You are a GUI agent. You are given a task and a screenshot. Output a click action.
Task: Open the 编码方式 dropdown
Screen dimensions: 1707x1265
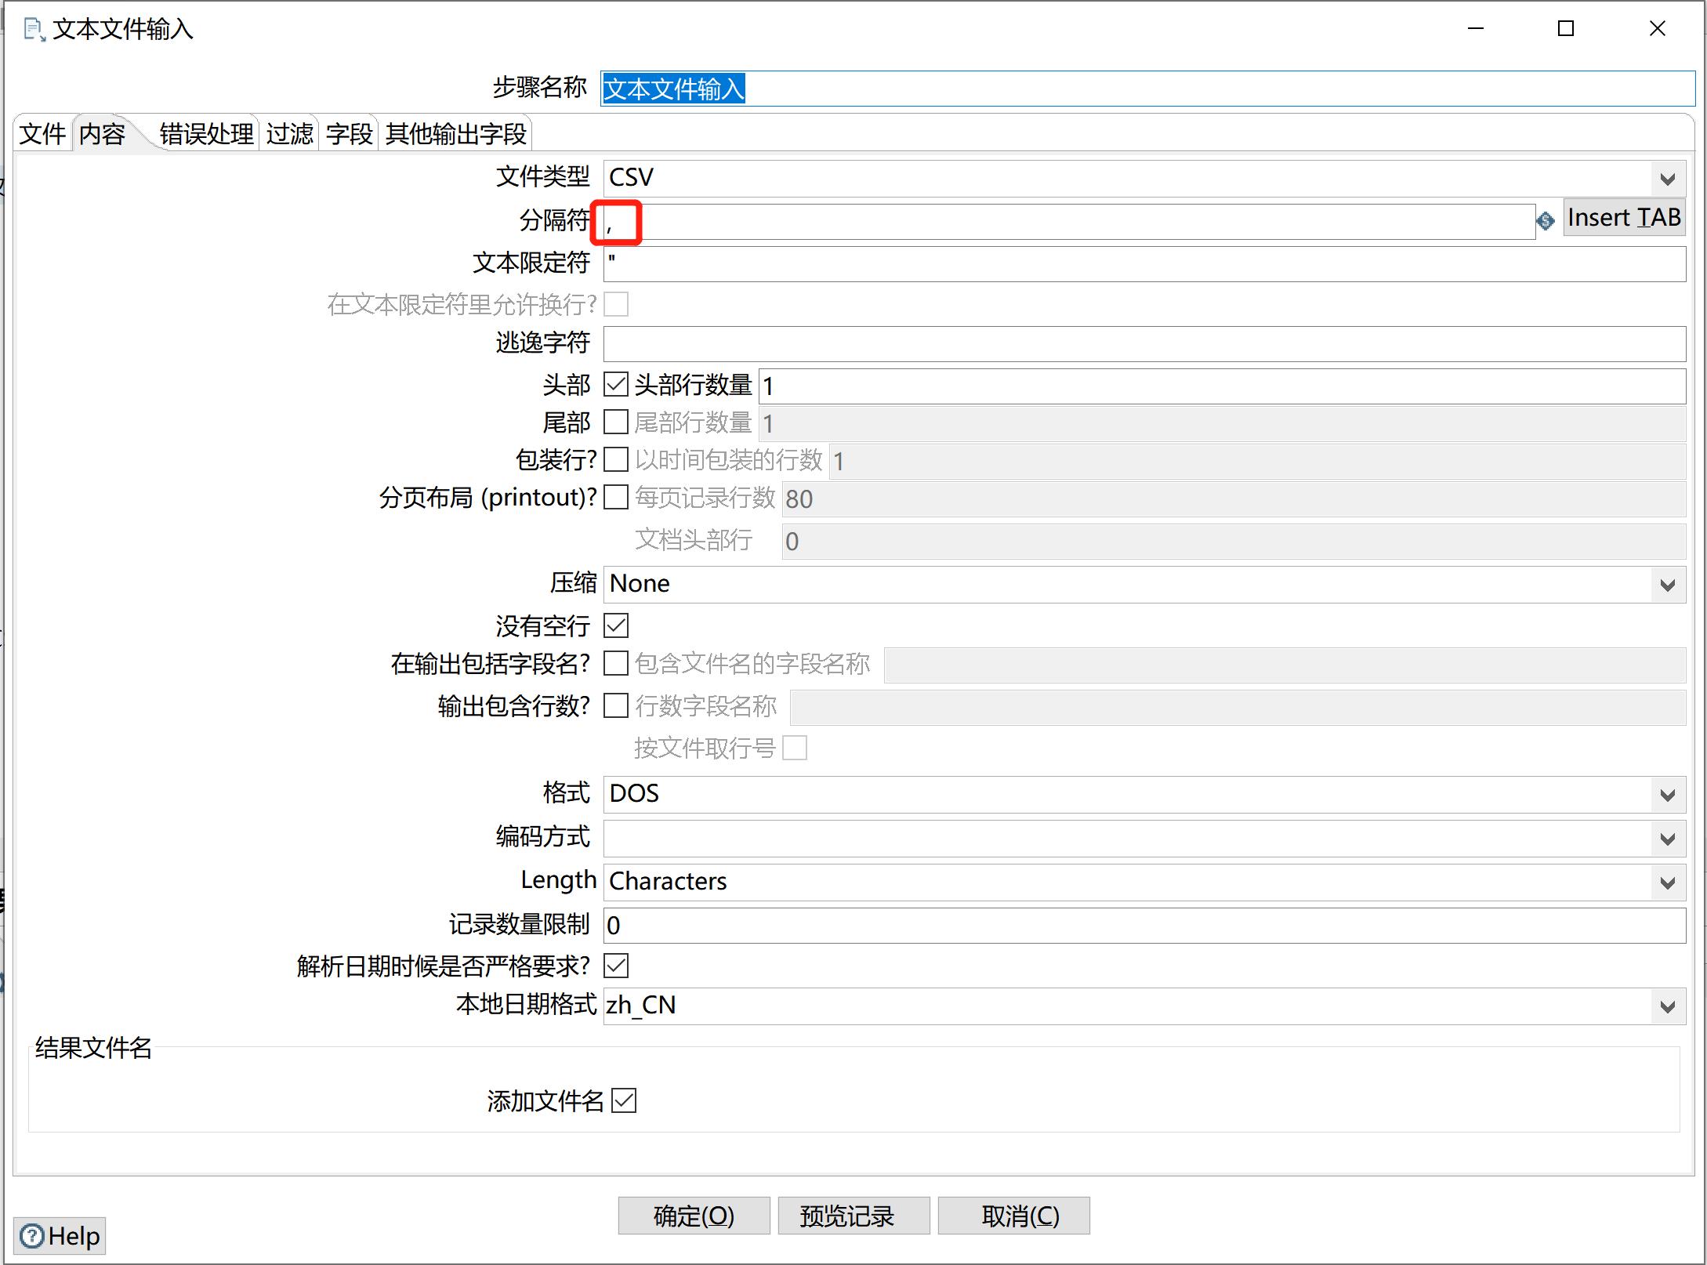1667,839
